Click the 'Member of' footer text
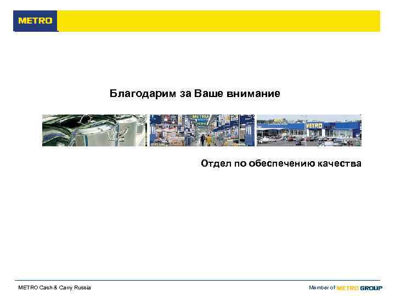 click(x=322, y=287)
